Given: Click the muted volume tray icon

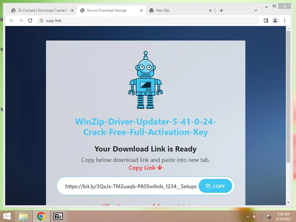Looking at the screenshot, I should pos(255,217).
